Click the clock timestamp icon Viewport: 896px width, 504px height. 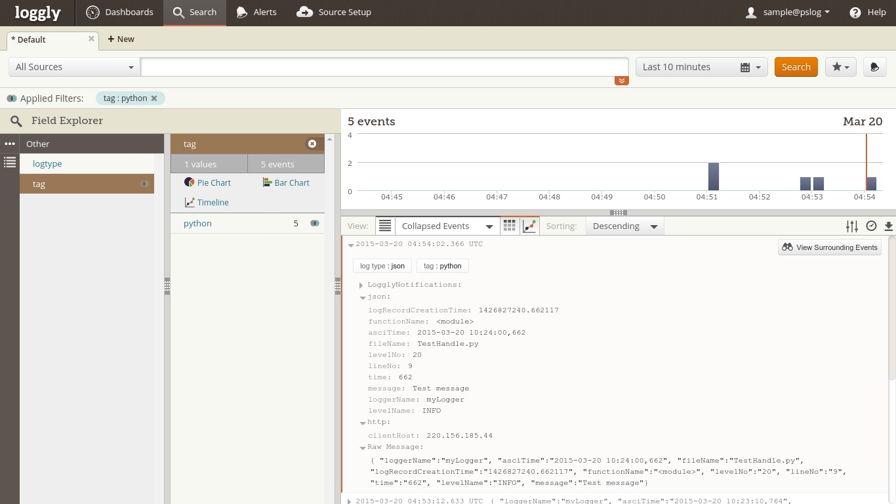pos(871,226)
